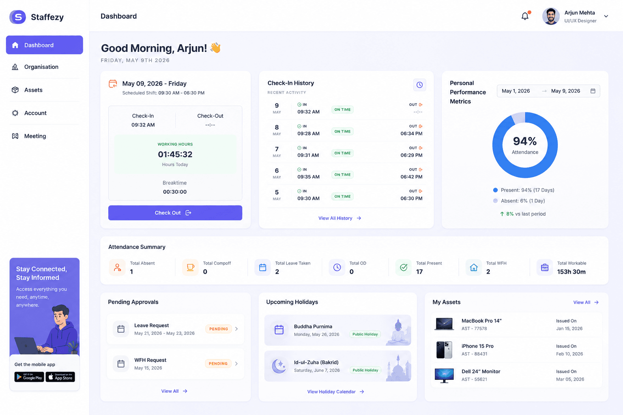The image size is (623, 415).
Task: Click the WFH Request calendar icon
Action: tap(121, 364)
